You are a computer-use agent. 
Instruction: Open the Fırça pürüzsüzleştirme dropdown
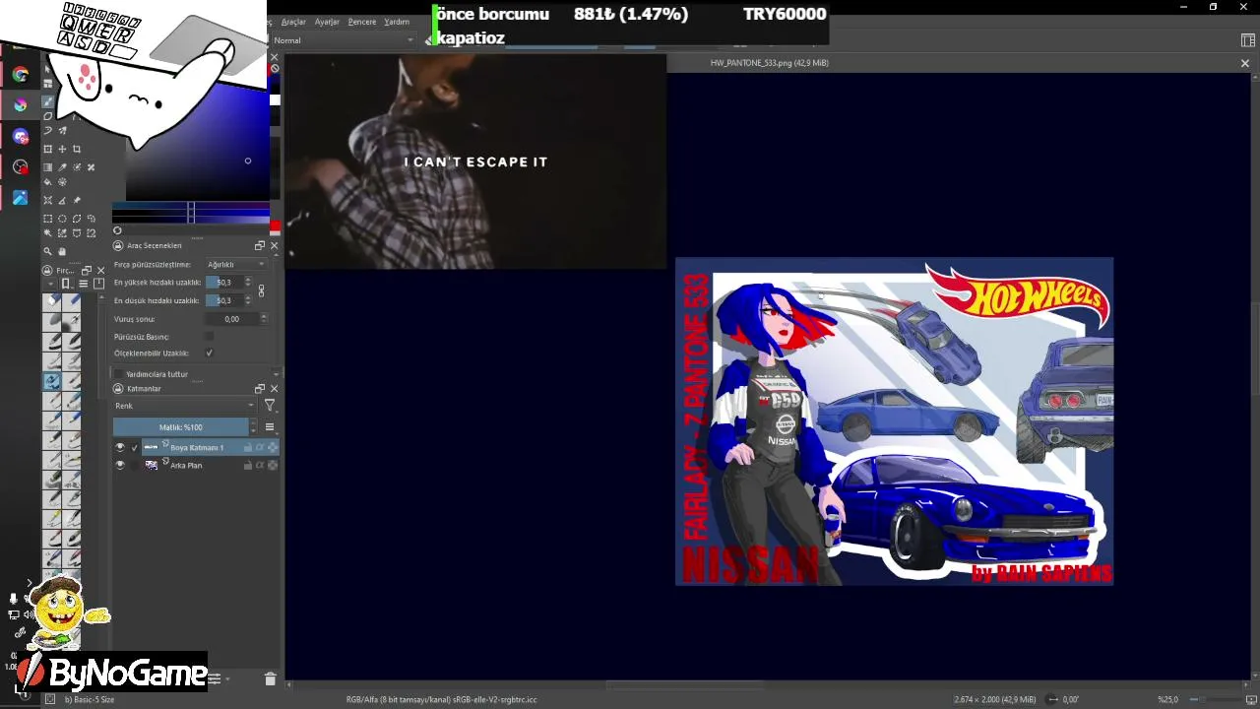(x=235, y=264)
